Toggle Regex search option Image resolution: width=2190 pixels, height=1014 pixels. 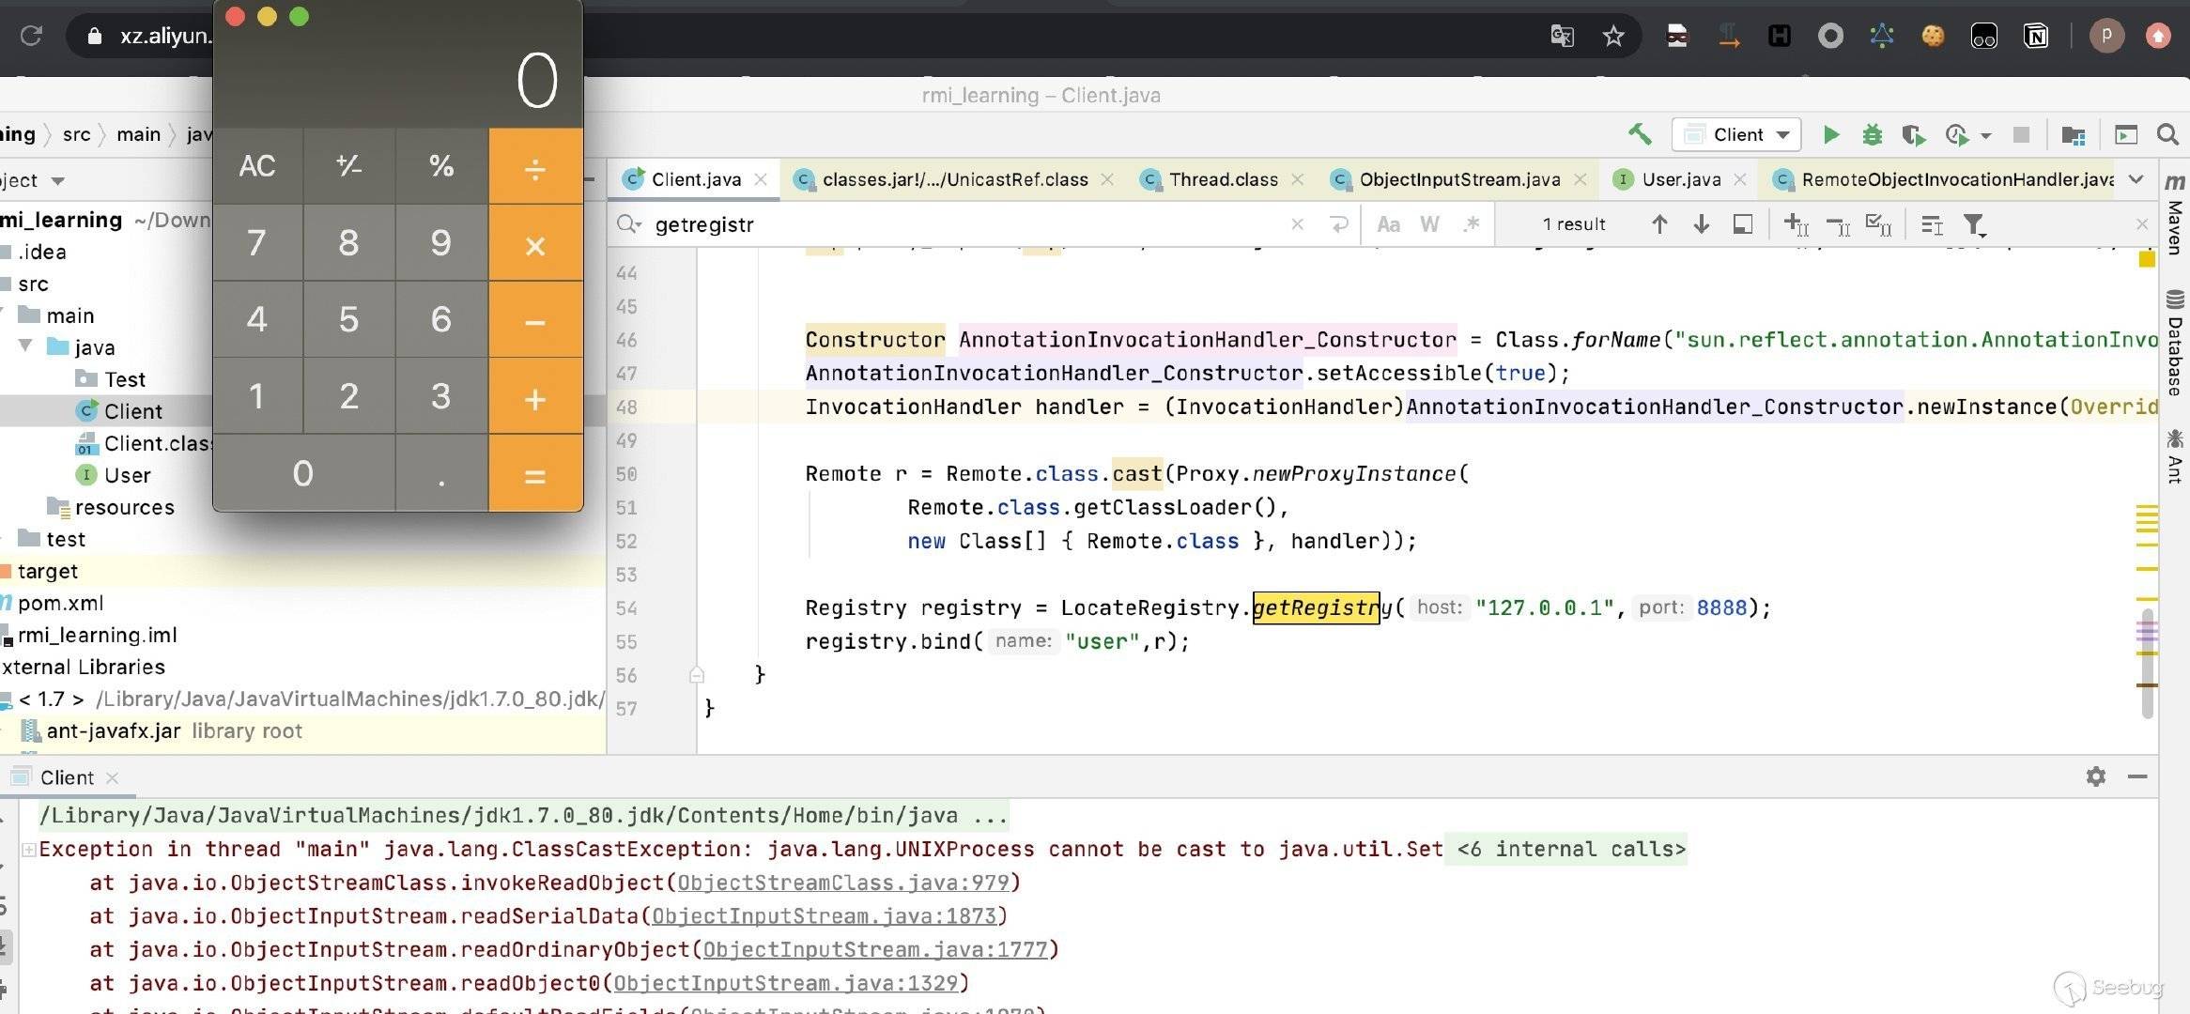point(1472,224)
